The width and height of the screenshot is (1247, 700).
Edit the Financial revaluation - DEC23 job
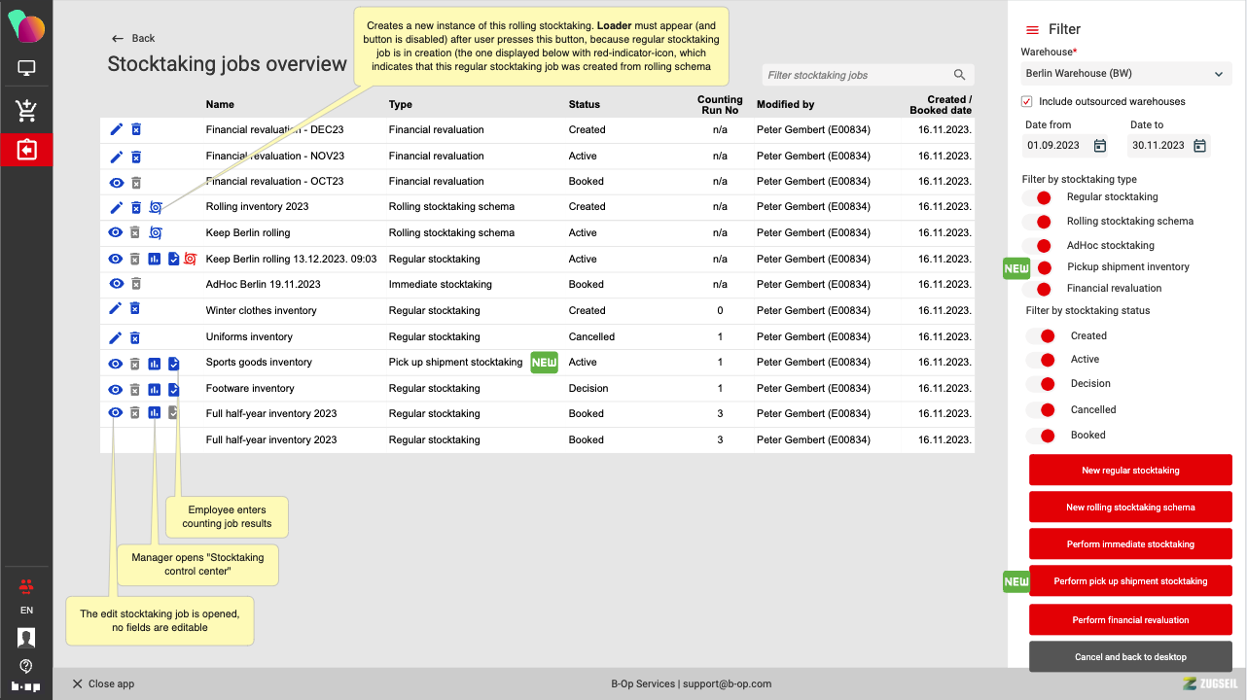(116, 129)
